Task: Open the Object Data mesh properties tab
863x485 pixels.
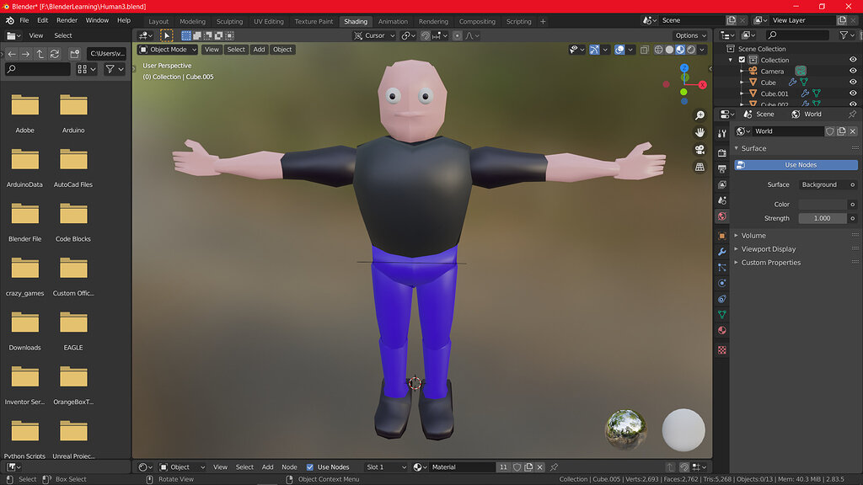Action: pos(722,315)
